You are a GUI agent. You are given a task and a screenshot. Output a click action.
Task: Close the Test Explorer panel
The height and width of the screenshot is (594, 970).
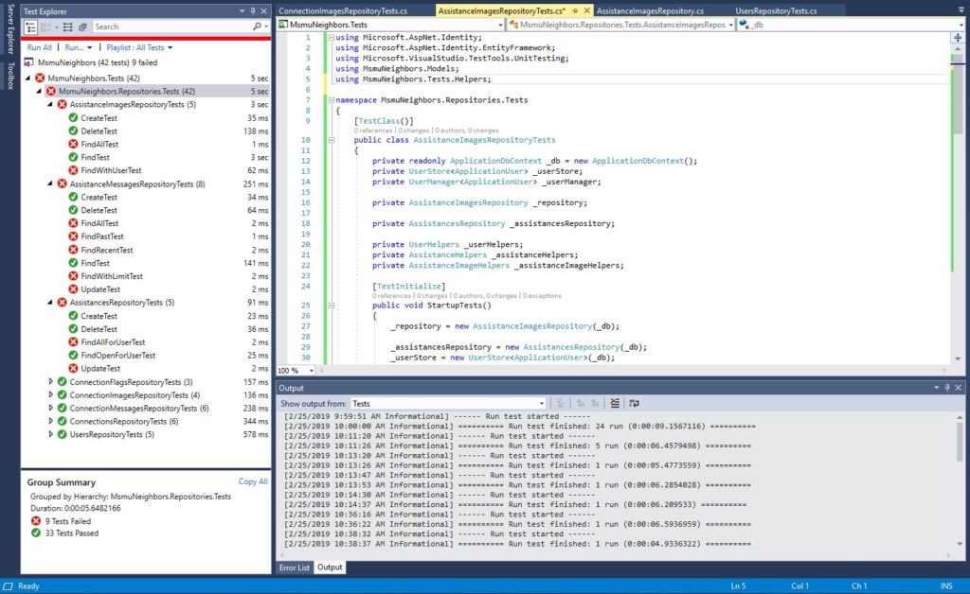[263, 11]
